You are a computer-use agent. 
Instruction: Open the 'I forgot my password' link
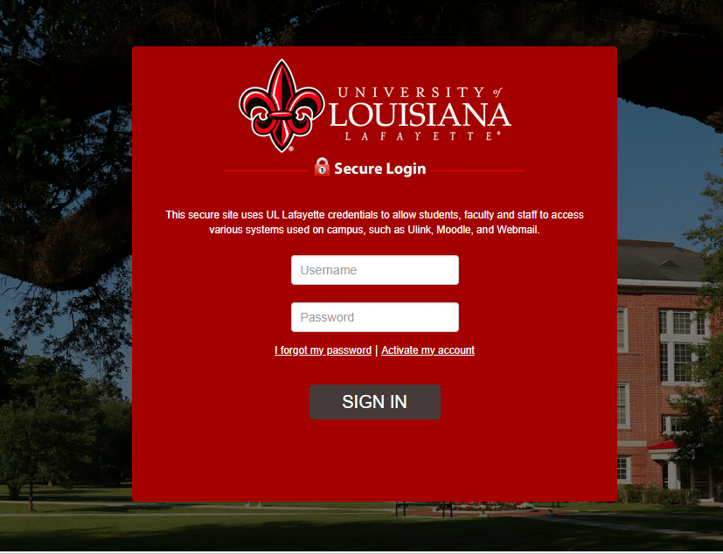pyautogui.click(x=323, y=350)
